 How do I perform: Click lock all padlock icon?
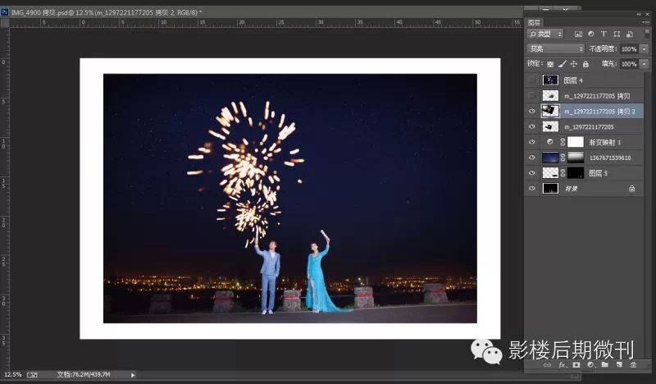click(585, 64)
